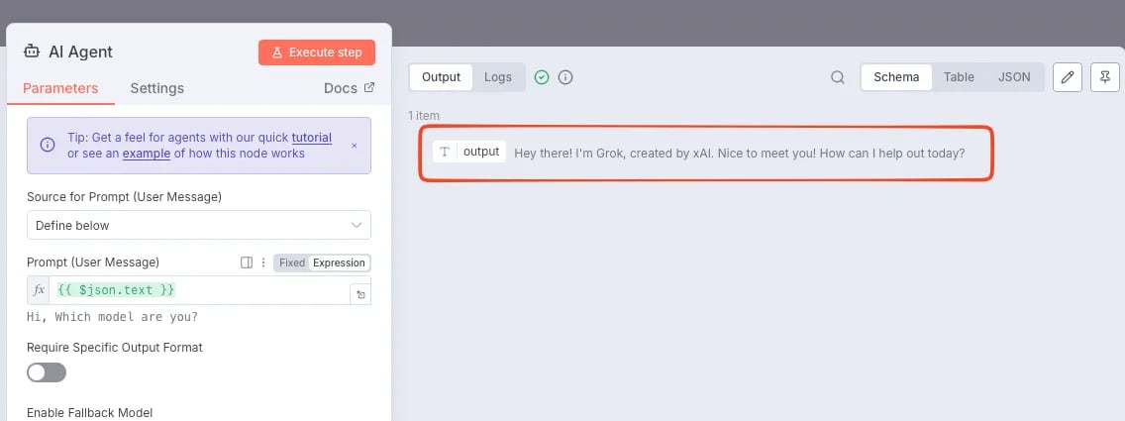
Task: Expand the Source for Prompt dropdown
Action: pos(199,225)
